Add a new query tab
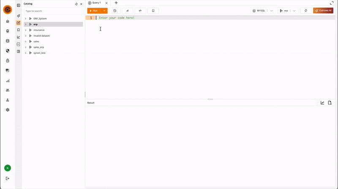338x189 pixels. [x=116, y=3]
